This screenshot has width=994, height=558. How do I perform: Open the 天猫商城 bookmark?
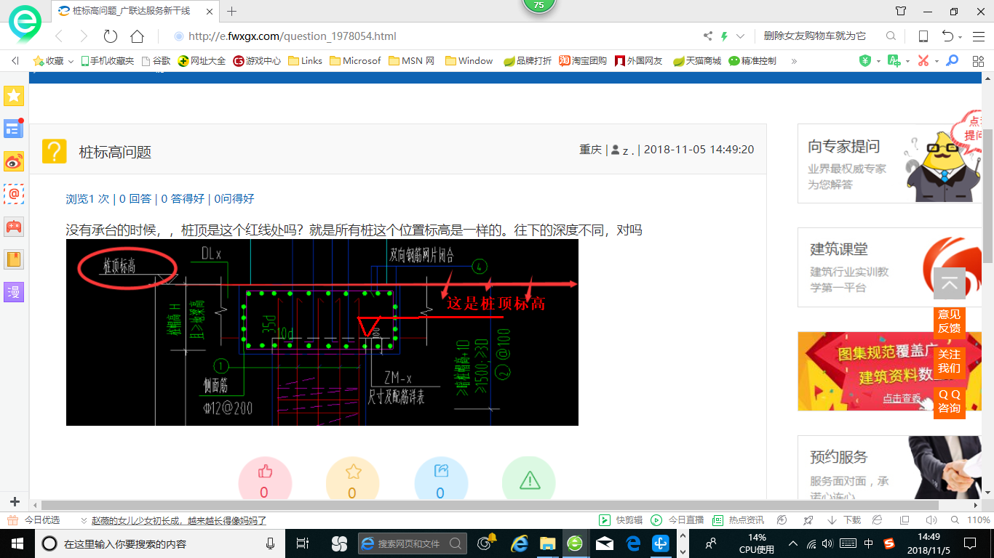[697, 61]
